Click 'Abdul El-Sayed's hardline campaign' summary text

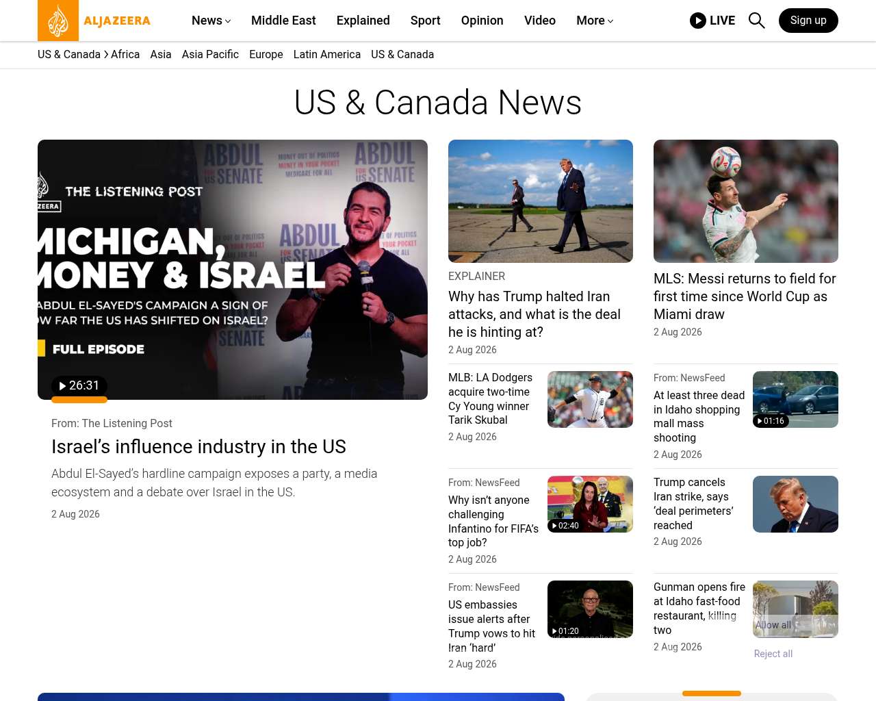click(x=214, y=483)
